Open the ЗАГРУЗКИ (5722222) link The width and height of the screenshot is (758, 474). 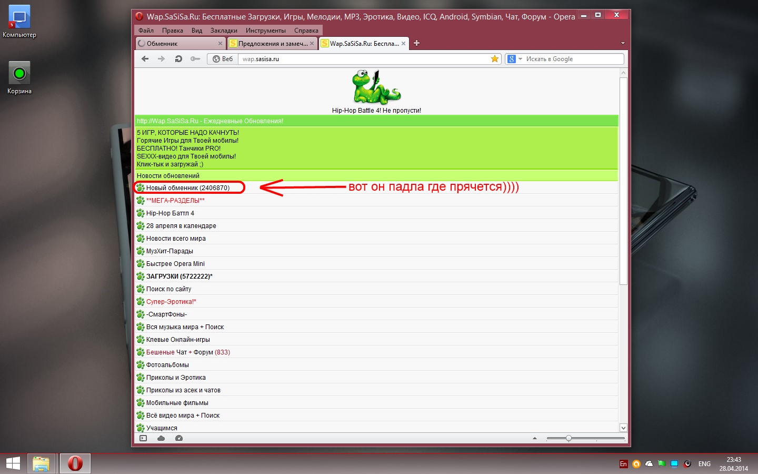[179, 276]
